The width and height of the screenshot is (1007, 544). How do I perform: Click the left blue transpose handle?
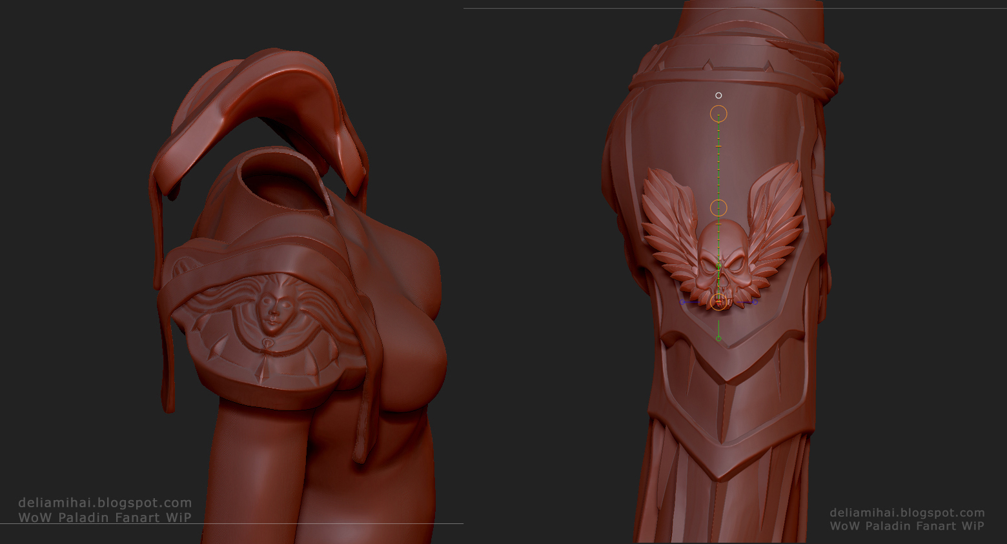(x=684, y=301)
